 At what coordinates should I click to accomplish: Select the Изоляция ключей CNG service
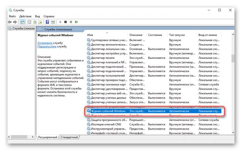pos(154,124)
